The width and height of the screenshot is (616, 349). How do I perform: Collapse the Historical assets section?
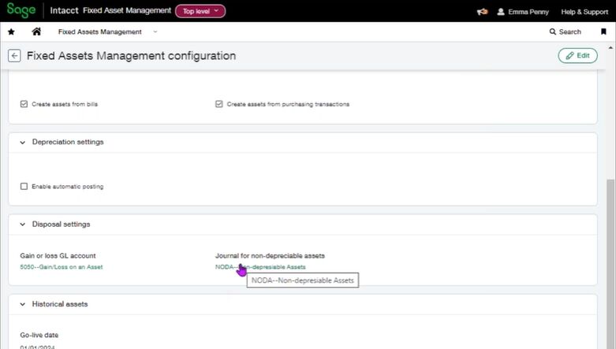[22, 304]
